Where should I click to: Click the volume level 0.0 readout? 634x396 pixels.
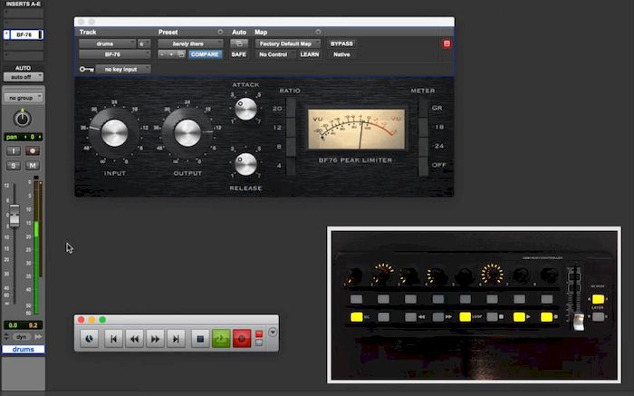click(13, 324)
